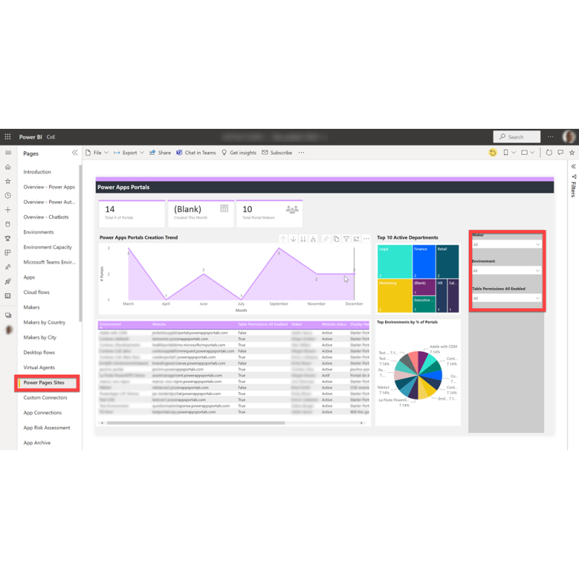Expand all down one hierarchy level

click(313, 239)
